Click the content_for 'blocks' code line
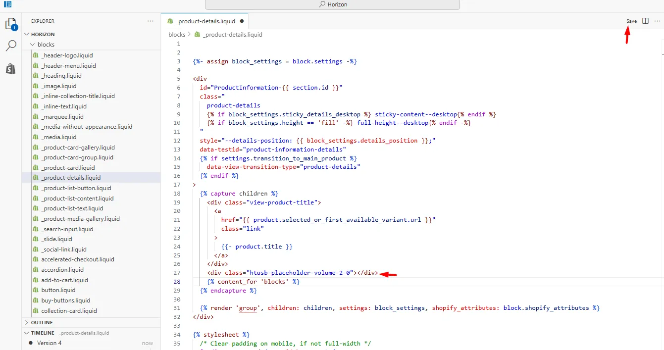This screenshot has width=664, height=350. (x=254, y=282)
